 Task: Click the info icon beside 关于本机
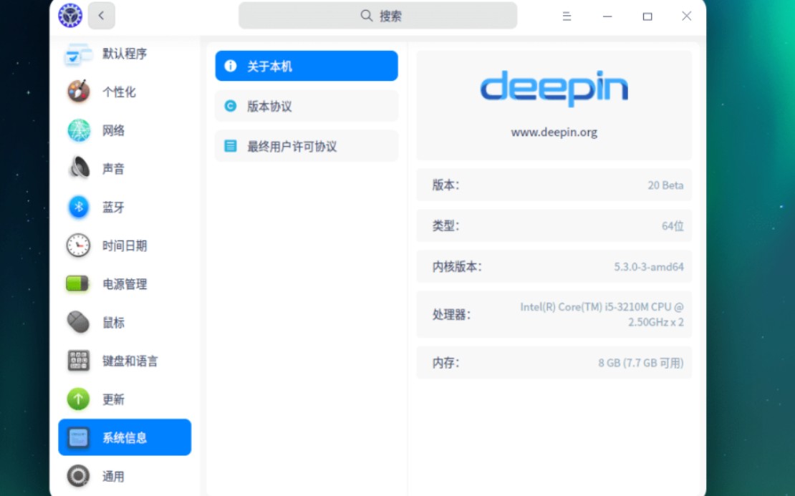(230, 66)
